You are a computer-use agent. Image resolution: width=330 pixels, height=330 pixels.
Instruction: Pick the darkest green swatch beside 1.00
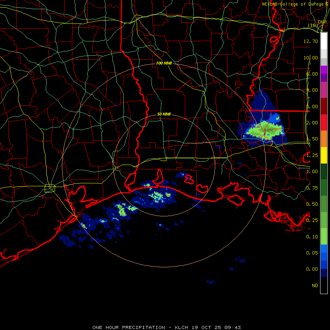pos(324,171)
